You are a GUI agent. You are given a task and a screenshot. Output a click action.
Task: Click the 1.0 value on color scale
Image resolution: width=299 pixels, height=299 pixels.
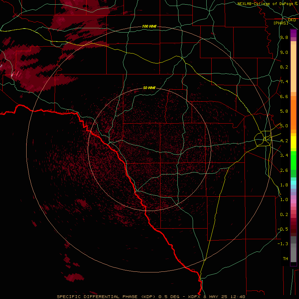click(284, 200)
